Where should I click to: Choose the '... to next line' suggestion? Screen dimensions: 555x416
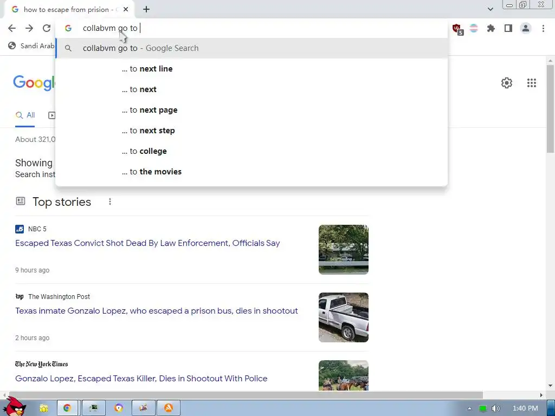click(251, 69)
